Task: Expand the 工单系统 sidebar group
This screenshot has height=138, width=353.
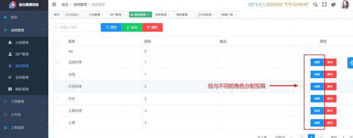Action: click(x=24, y=128)
